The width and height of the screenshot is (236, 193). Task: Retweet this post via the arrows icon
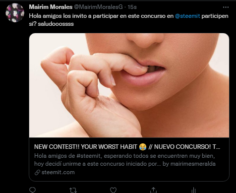coord(73,190)
